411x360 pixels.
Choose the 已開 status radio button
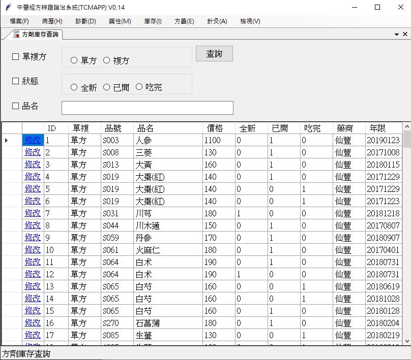[106, 87]
